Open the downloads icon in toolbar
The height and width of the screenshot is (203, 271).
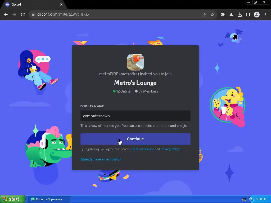[240, 15]
